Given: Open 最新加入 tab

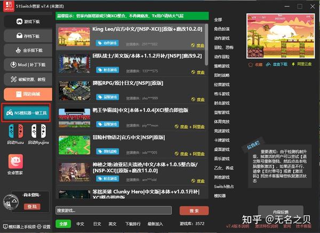Looking at the screenshot, I should 155,224.
